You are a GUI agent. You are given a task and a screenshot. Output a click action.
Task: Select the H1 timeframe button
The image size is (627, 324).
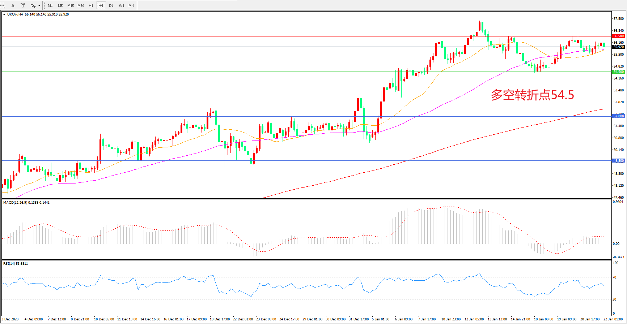click(91, 5)
